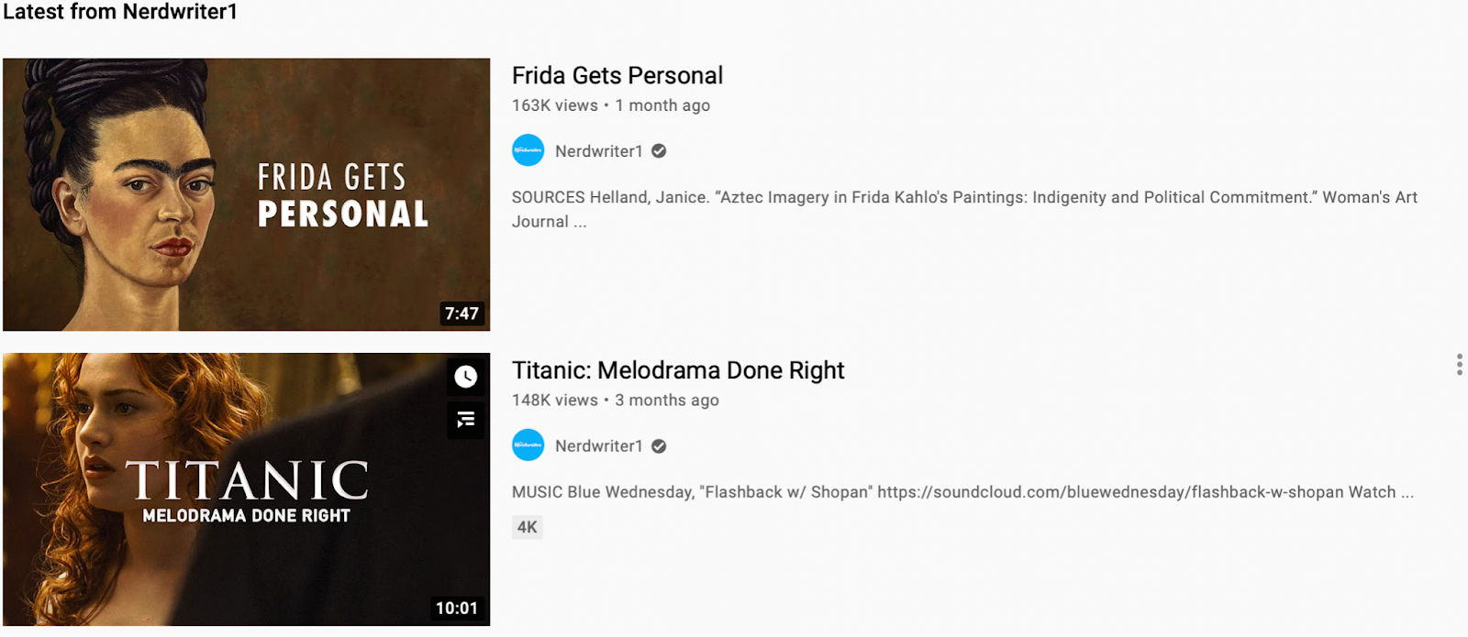The height and width of the screenshot is (637, 1468).
Task: Open the Frida Gets Personal video thumbnail
Action: [247, 194]
